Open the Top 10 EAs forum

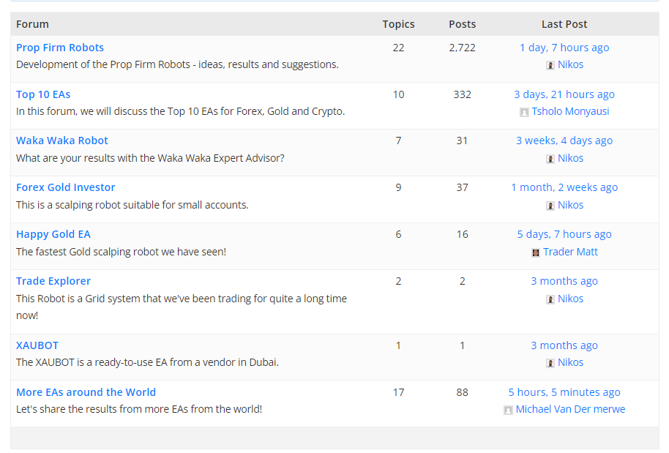pyautogui.click(x=43, y=94)
